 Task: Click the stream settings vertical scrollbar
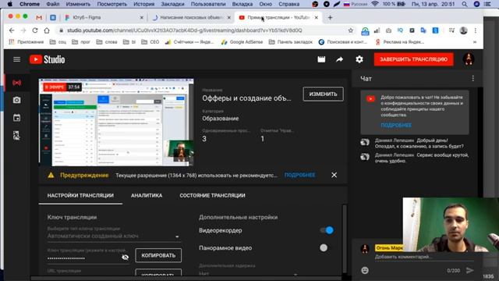click(x=345, y=239)
